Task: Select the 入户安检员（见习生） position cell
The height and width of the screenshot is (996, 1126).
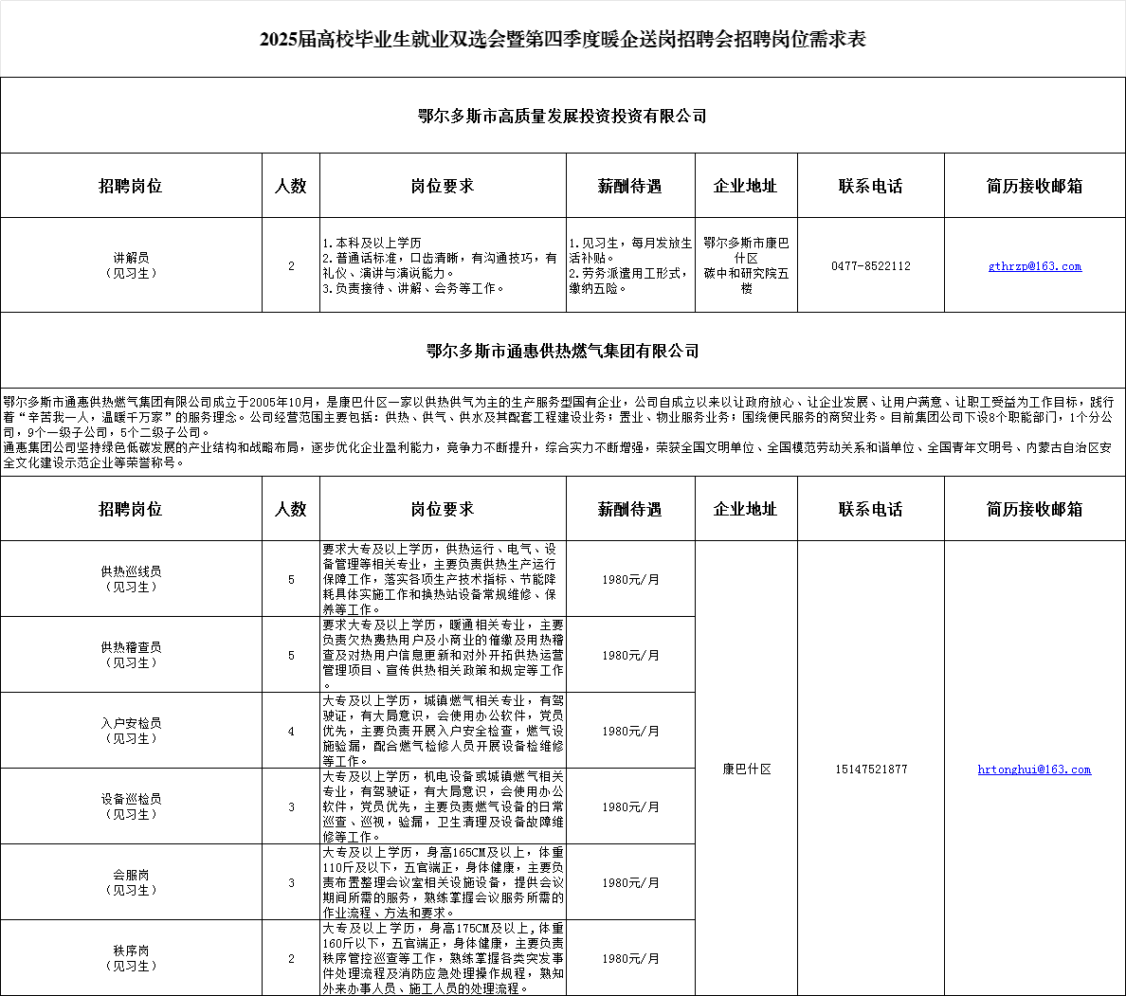Action: pos(132,731)
